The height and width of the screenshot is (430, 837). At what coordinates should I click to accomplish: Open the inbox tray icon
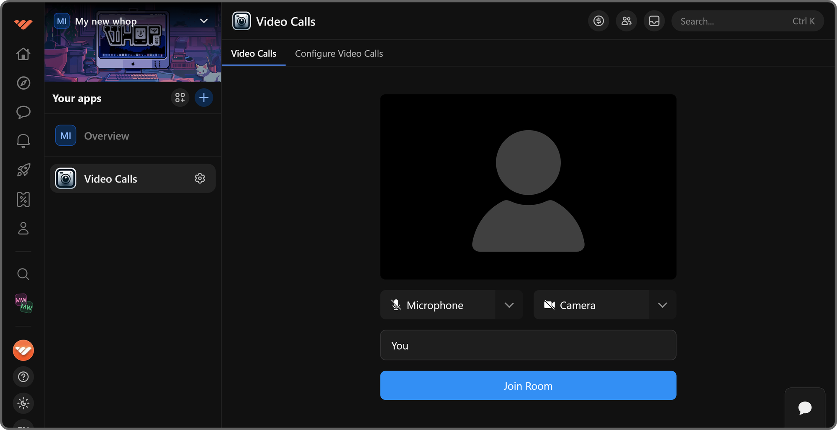pyautogui.click(x=654, y=21)
